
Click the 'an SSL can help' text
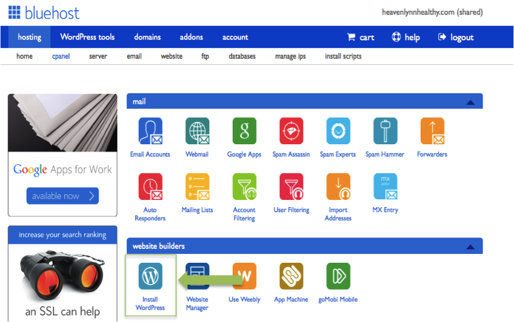click(x=62, y=312)
